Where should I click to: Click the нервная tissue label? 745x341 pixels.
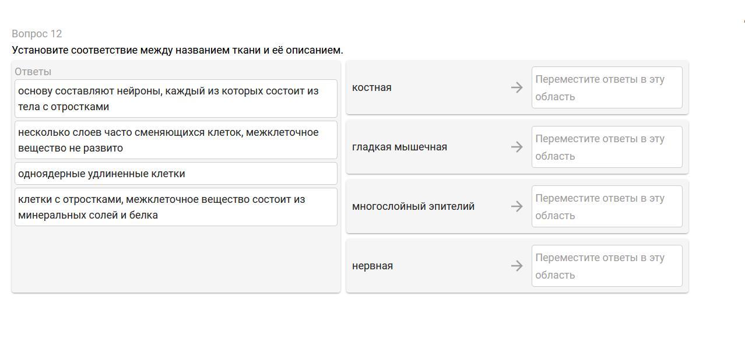pos(372,266)
